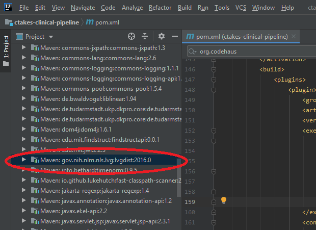Screen dimensions: 316x230
Task: Close the pom.xml editor tab
Action: (x=294, y=36)
